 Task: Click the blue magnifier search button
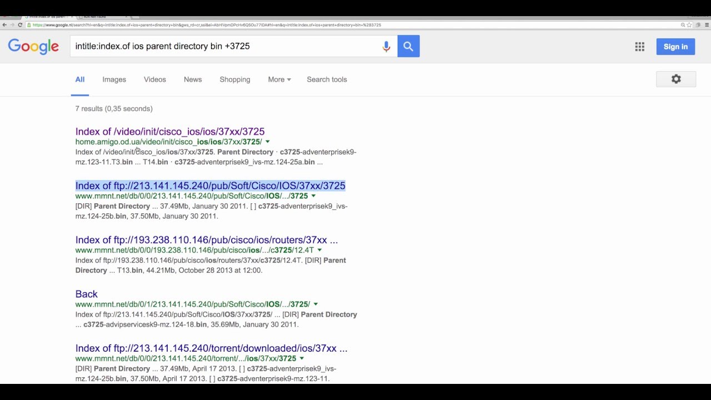point(408,47)
